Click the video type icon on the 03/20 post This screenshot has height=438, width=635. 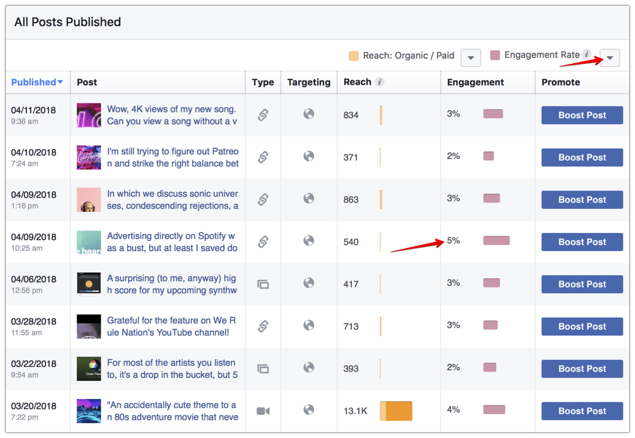point(262,411)
